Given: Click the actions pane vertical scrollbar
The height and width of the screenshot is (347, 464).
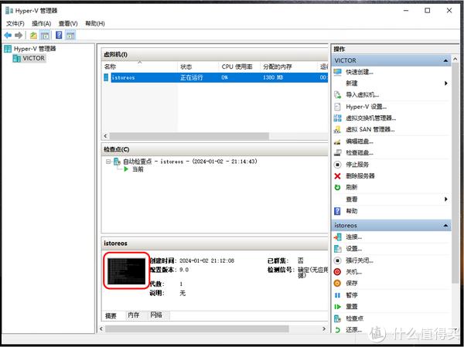Looking at the screenshot, I should 455,173.
